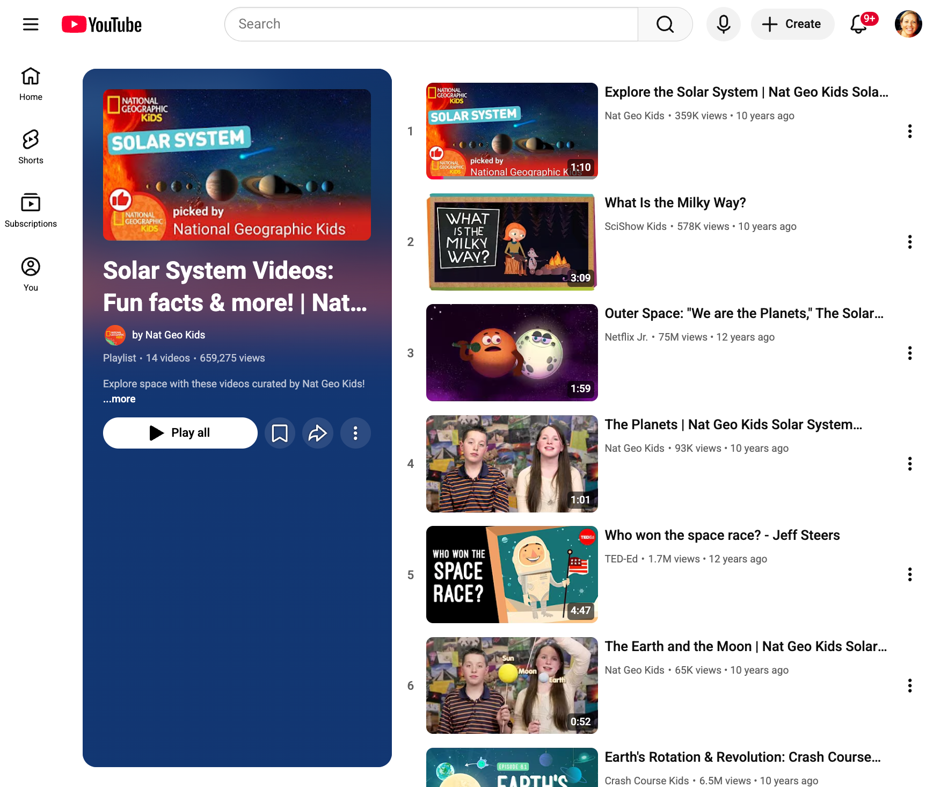
Task: Expand description with ...more
Action: point(119,399)
